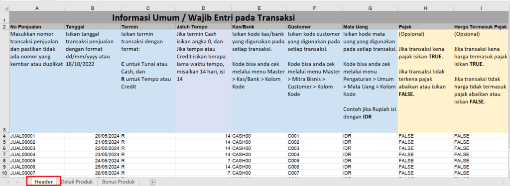Click the 'Isikan kode customer' instruction cell
510x186 pixels.
(x=315, y=81)
